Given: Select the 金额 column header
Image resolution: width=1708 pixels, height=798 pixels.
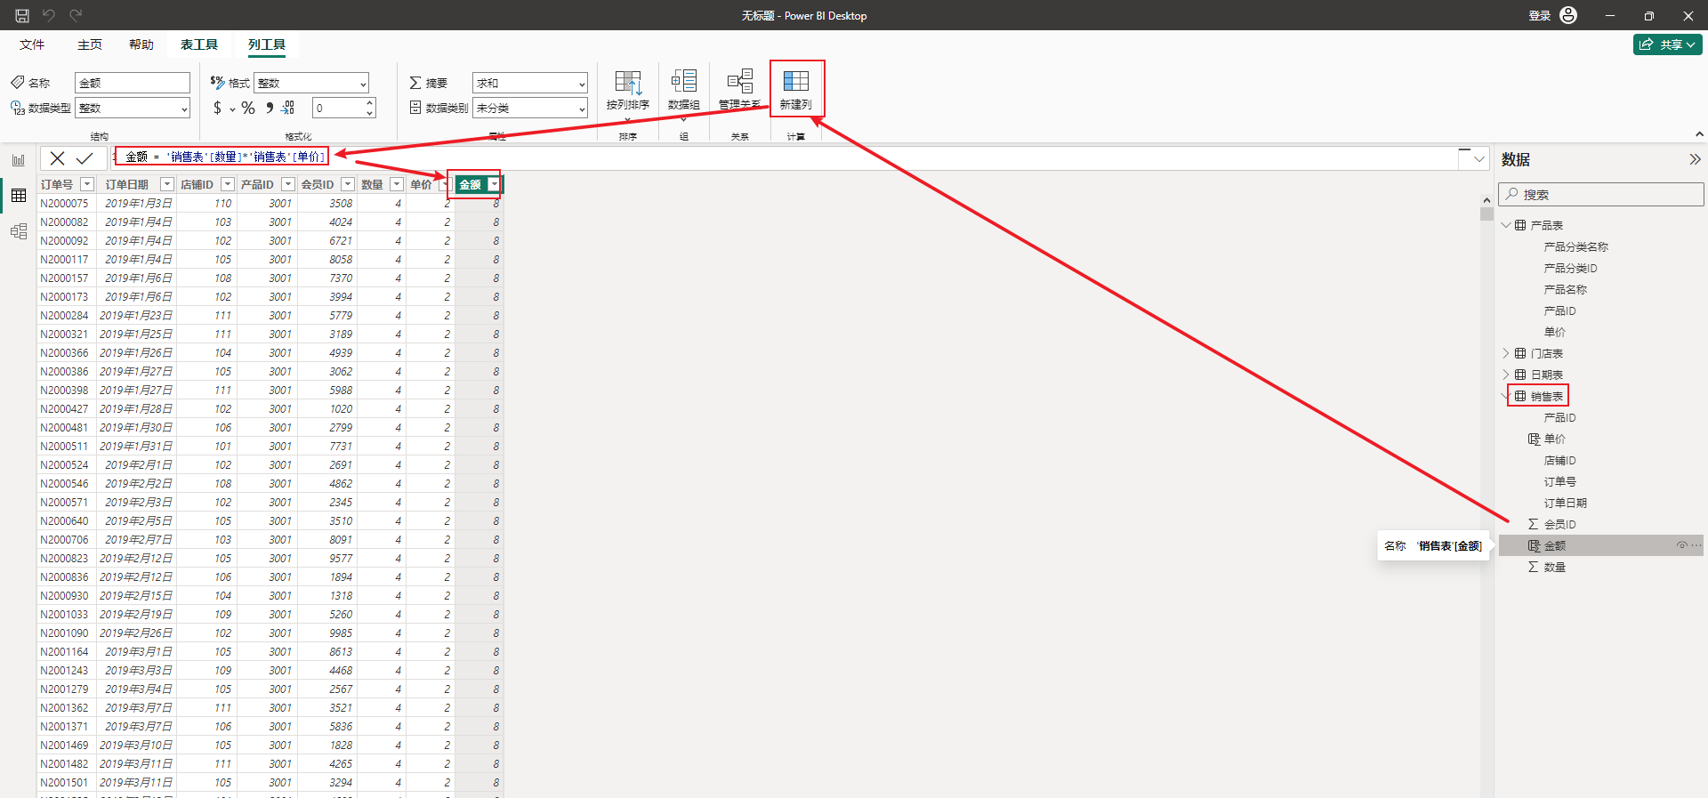Looking at the screenshot, I should [x=470, y=184].
